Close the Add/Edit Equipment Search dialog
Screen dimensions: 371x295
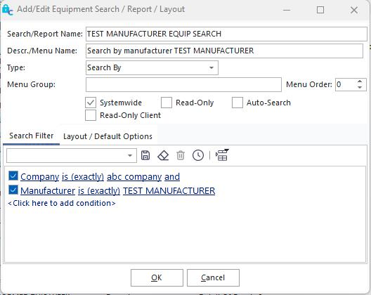coord(354,10)
